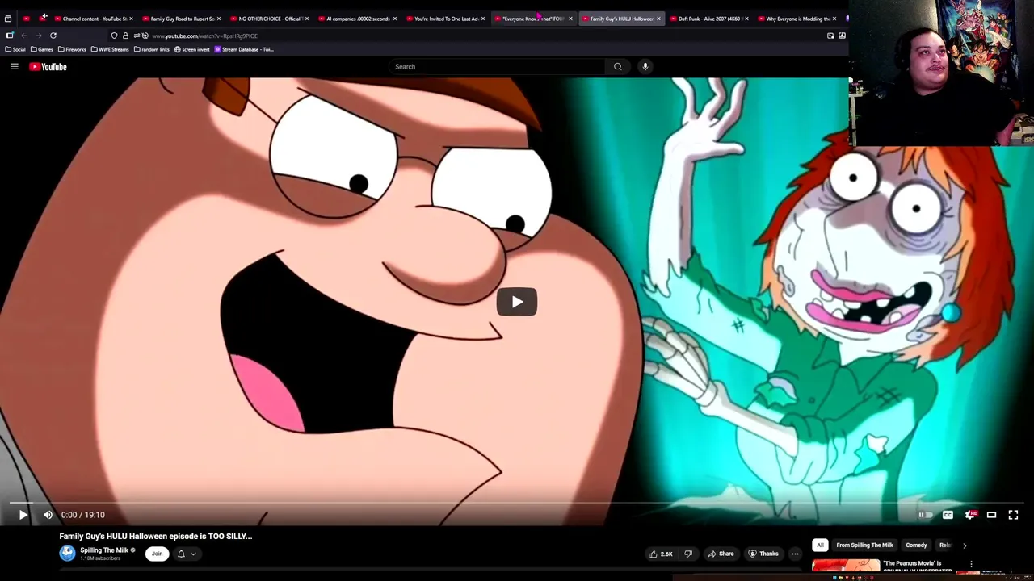The image size is (1034, 581).
Task: Open the WWE Streams bookmarks folder
Action: (110, 49)
